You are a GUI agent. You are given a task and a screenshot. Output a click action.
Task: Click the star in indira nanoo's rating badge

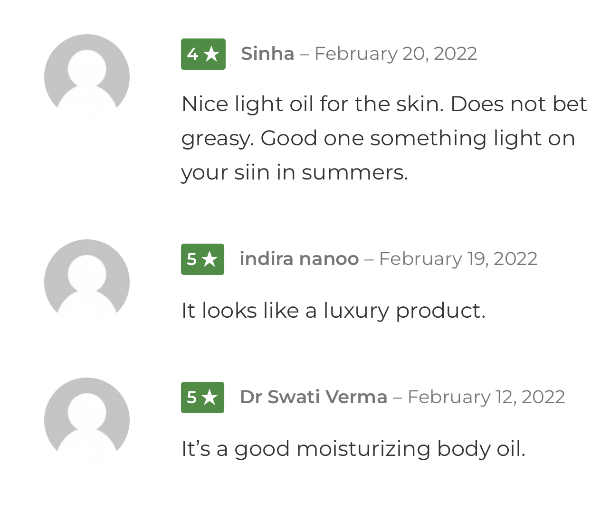210,259
